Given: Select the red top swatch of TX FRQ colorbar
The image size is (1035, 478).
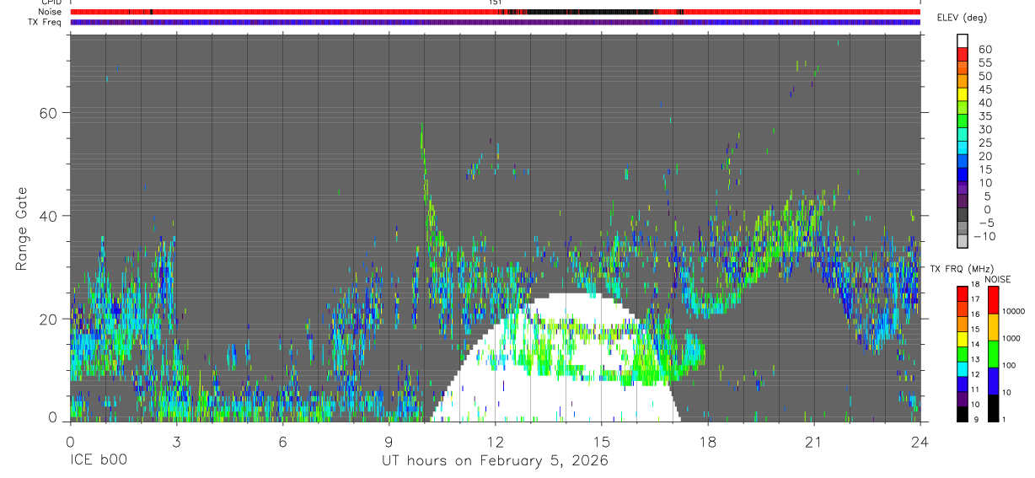Looking at the screenshot, I should pos(963,293).
